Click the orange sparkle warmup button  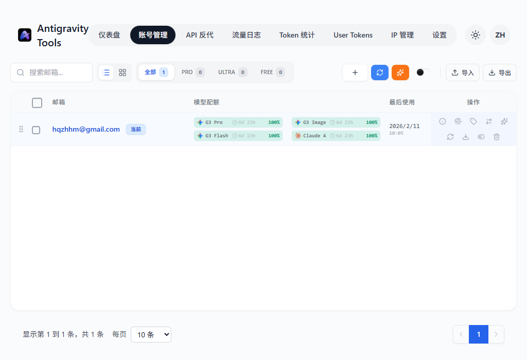(x=400, y=73)
